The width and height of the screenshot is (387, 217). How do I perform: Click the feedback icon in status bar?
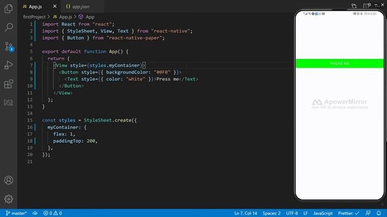tap(368, 213)
